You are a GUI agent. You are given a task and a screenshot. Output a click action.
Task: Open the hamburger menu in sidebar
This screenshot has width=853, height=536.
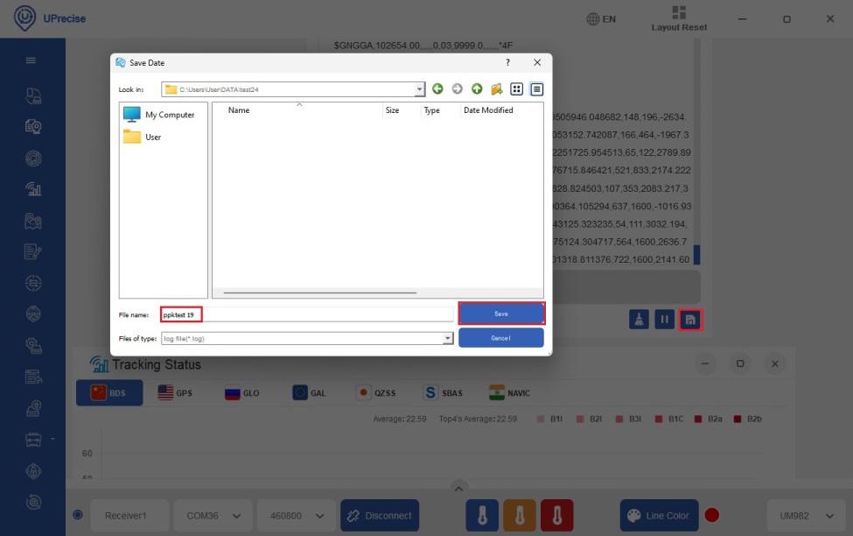[31, 60]
